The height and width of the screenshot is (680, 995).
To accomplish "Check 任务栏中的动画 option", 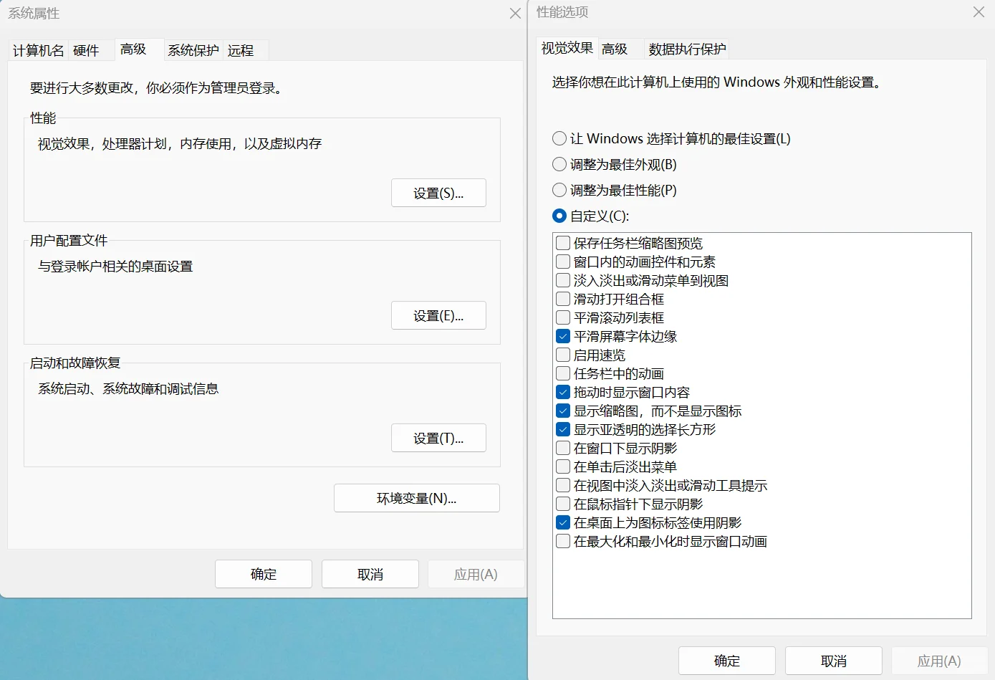I will (x=563, y=373).
